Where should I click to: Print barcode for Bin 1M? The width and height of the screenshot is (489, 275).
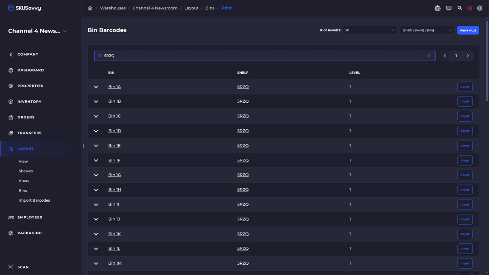[465, 264]
